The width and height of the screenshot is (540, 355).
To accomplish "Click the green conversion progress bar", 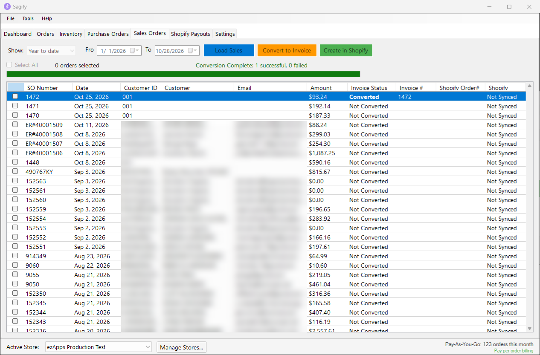I will [183, 74].
